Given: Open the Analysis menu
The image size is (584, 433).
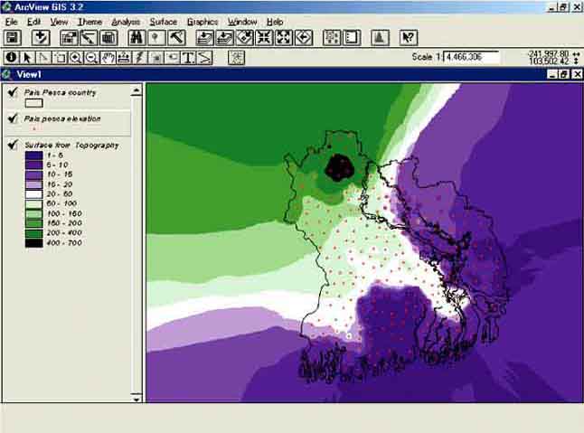Looking at the screenshot, I should [126, 21].
